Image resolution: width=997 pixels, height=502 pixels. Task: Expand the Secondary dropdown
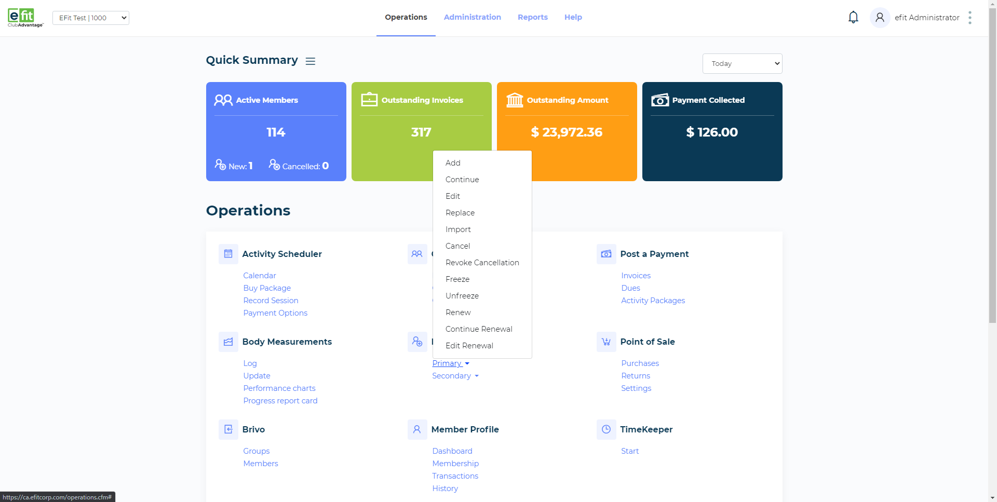click(455, 376)
